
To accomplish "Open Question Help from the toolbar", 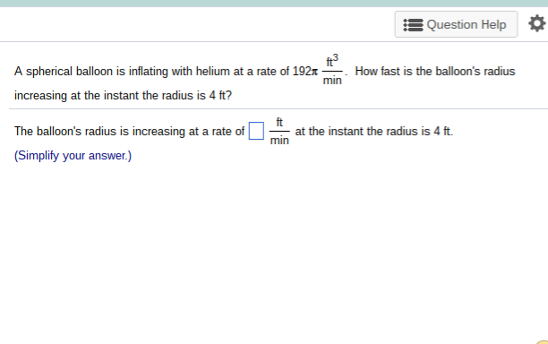I will pos(456,25).
